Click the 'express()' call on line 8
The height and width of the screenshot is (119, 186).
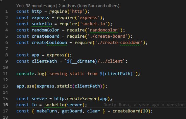coord(58,55)
